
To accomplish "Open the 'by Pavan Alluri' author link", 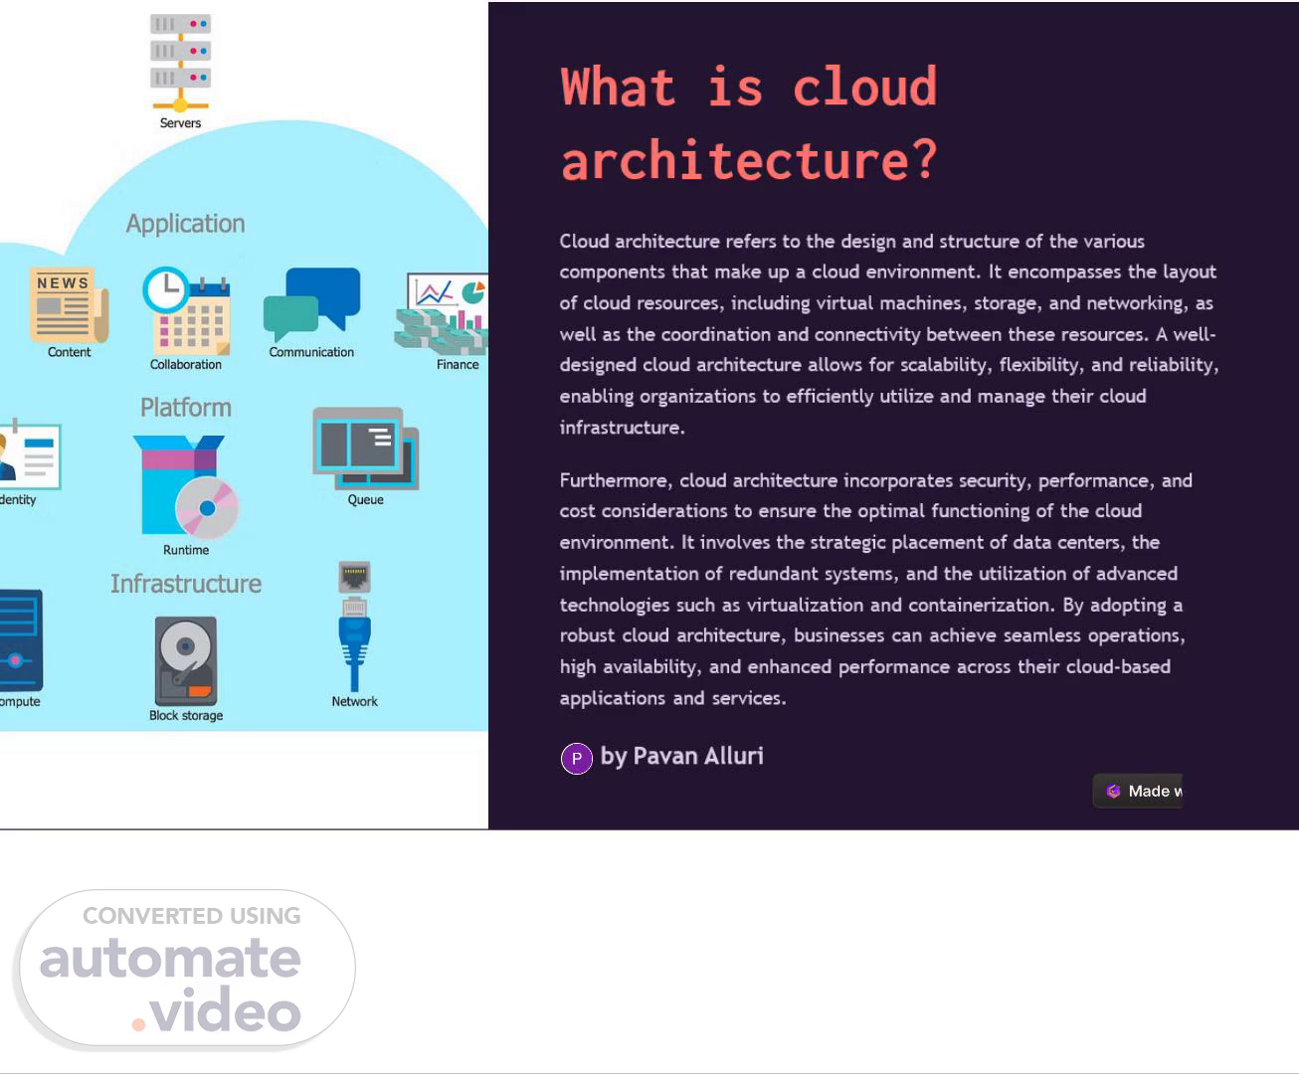I will [681, 757].
